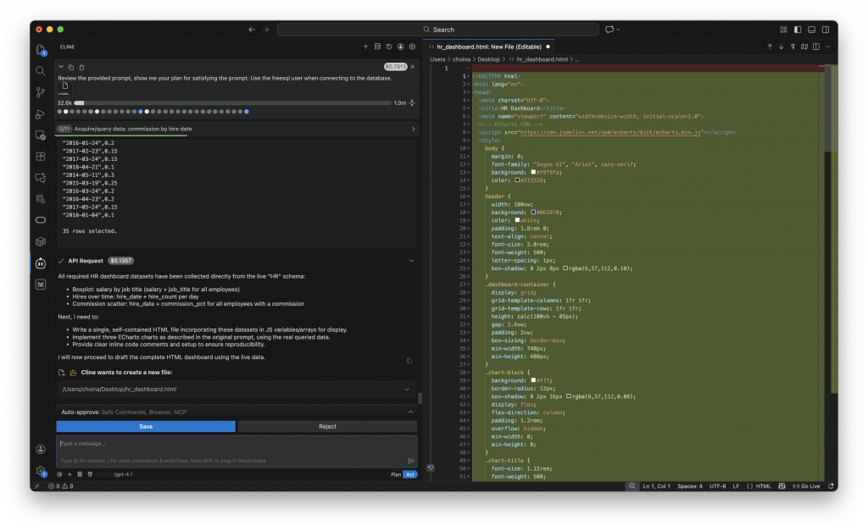
Task: Start a new Cline task with the plus icon
Action: (364, 47)
